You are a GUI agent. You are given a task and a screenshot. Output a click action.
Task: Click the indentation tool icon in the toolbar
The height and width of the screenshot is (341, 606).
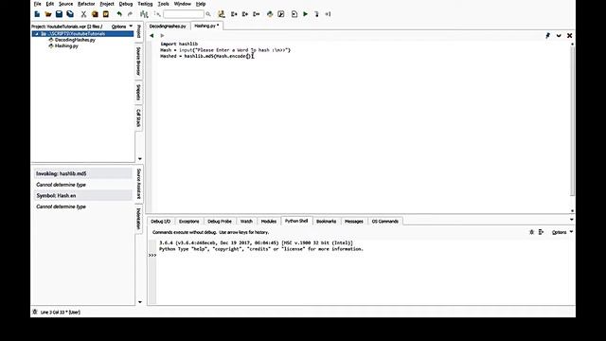coord(144,14)
